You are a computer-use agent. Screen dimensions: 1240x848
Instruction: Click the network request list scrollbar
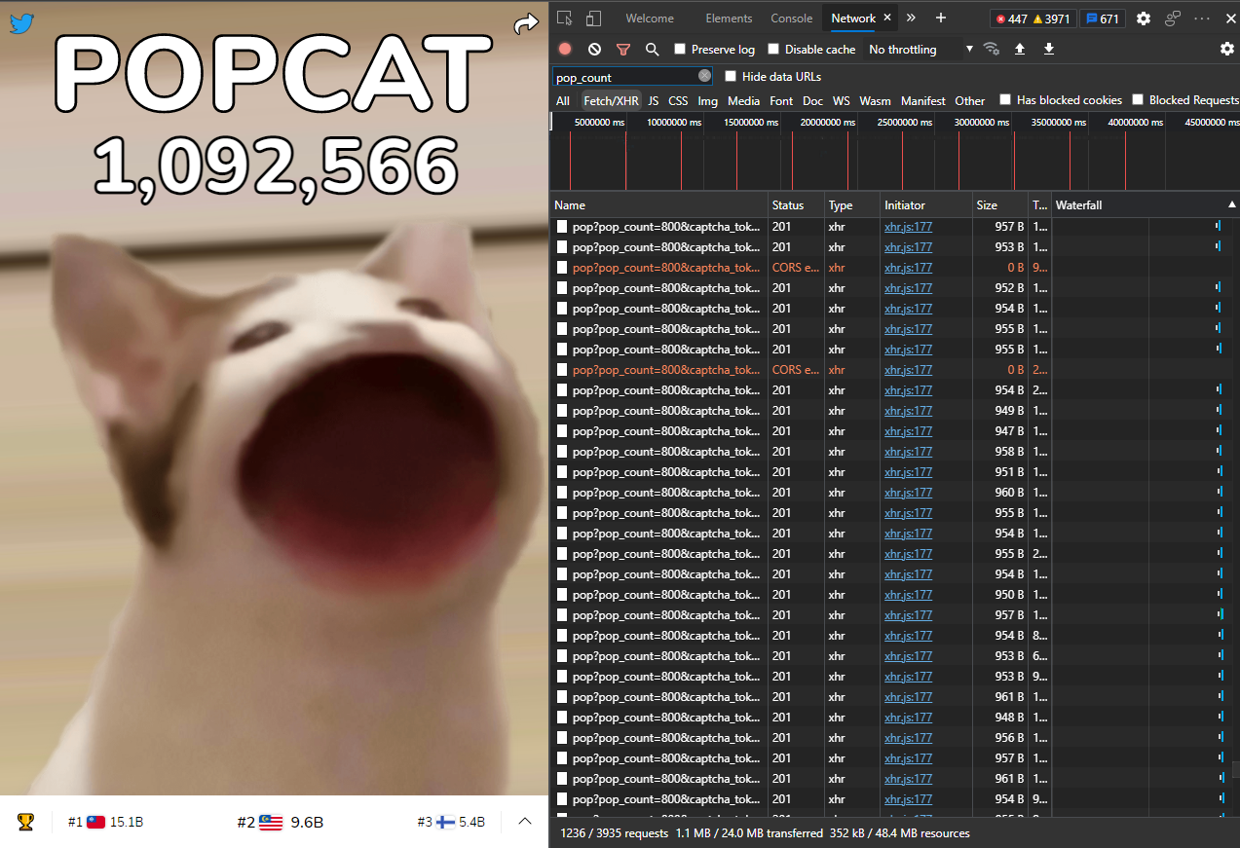[x=1234, y=768]
